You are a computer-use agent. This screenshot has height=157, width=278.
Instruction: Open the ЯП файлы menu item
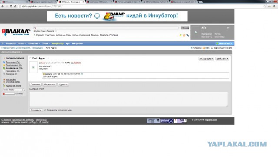point(77,43)
